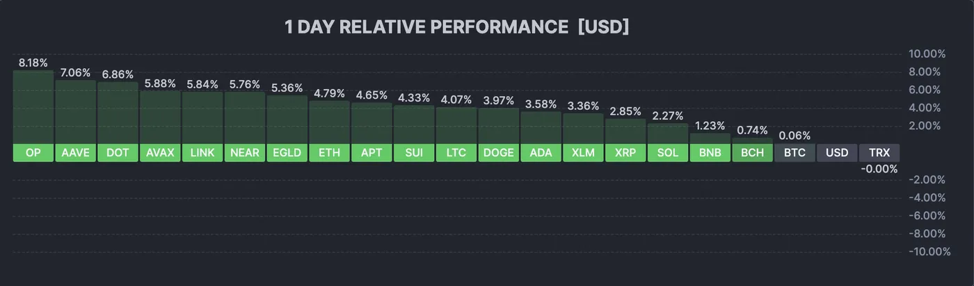
Task: Select the gray USD ticker label
Action: click(836, 152)
